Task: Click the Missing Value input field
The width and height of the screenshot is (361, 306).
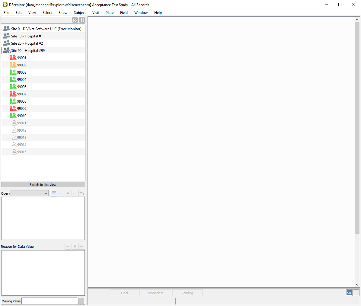Action: coord(49,301)
